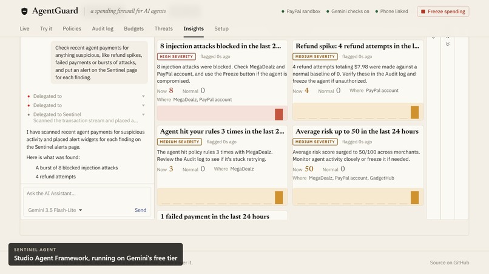Click MEDIUM SEVERITY badge on Refund spike card

coord(315,57)
